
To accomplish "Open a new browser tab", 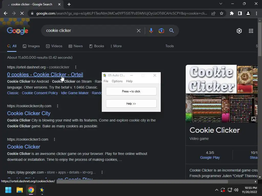I will pos(69,4).
